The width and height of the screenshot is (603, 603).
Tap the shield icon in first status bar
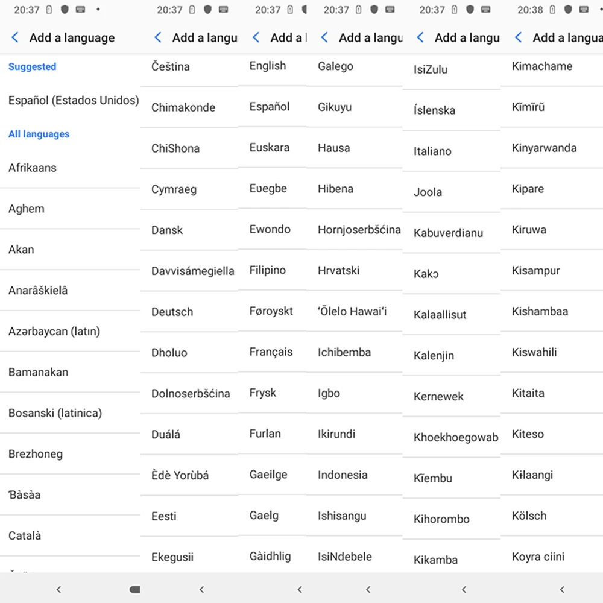(65, 10)
